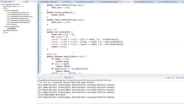This screenshot has width=184, height=104.
Task: Click the com.varteta.demo package icon
Action: point(6,10)
